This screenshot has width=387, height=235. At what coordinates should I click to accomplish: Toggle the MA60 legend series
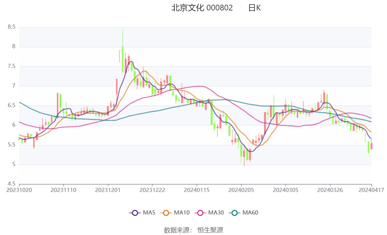pyautogui.click(x=244, y=212)
